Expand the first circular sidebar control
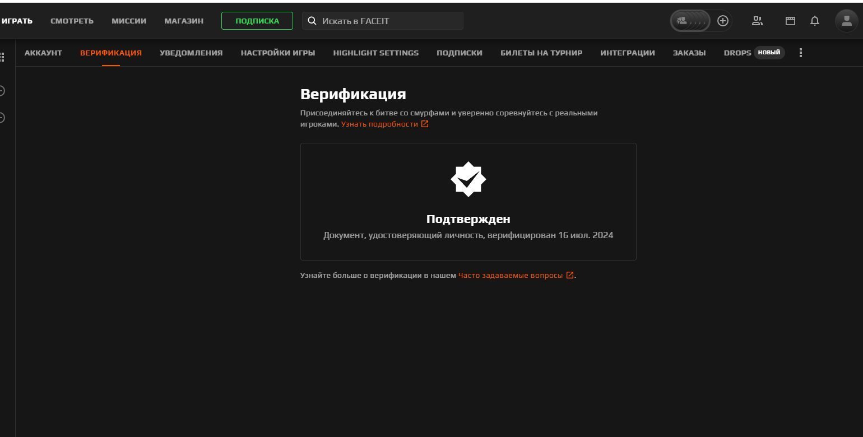The height and width of the screenshot is (437, 863). coord(2,90)
